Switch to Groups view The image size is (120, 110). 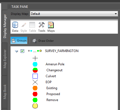tap(19, 40)
